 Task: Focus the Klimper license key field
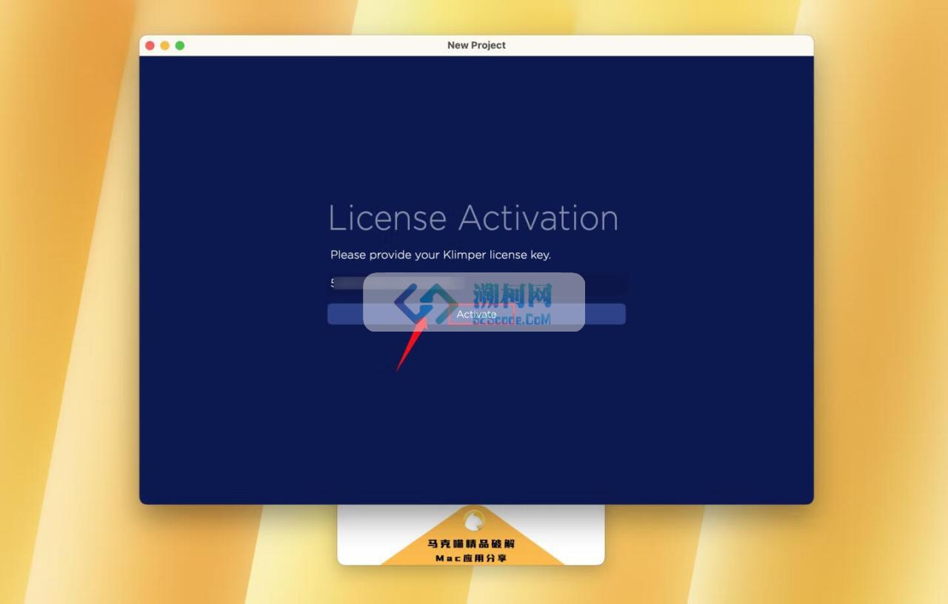[x=476, y=283]
